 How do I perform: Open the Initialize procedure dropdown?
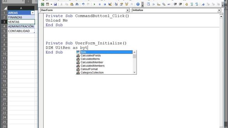click(219, 10)
